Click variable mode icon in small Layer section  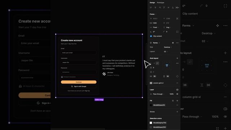177,90
